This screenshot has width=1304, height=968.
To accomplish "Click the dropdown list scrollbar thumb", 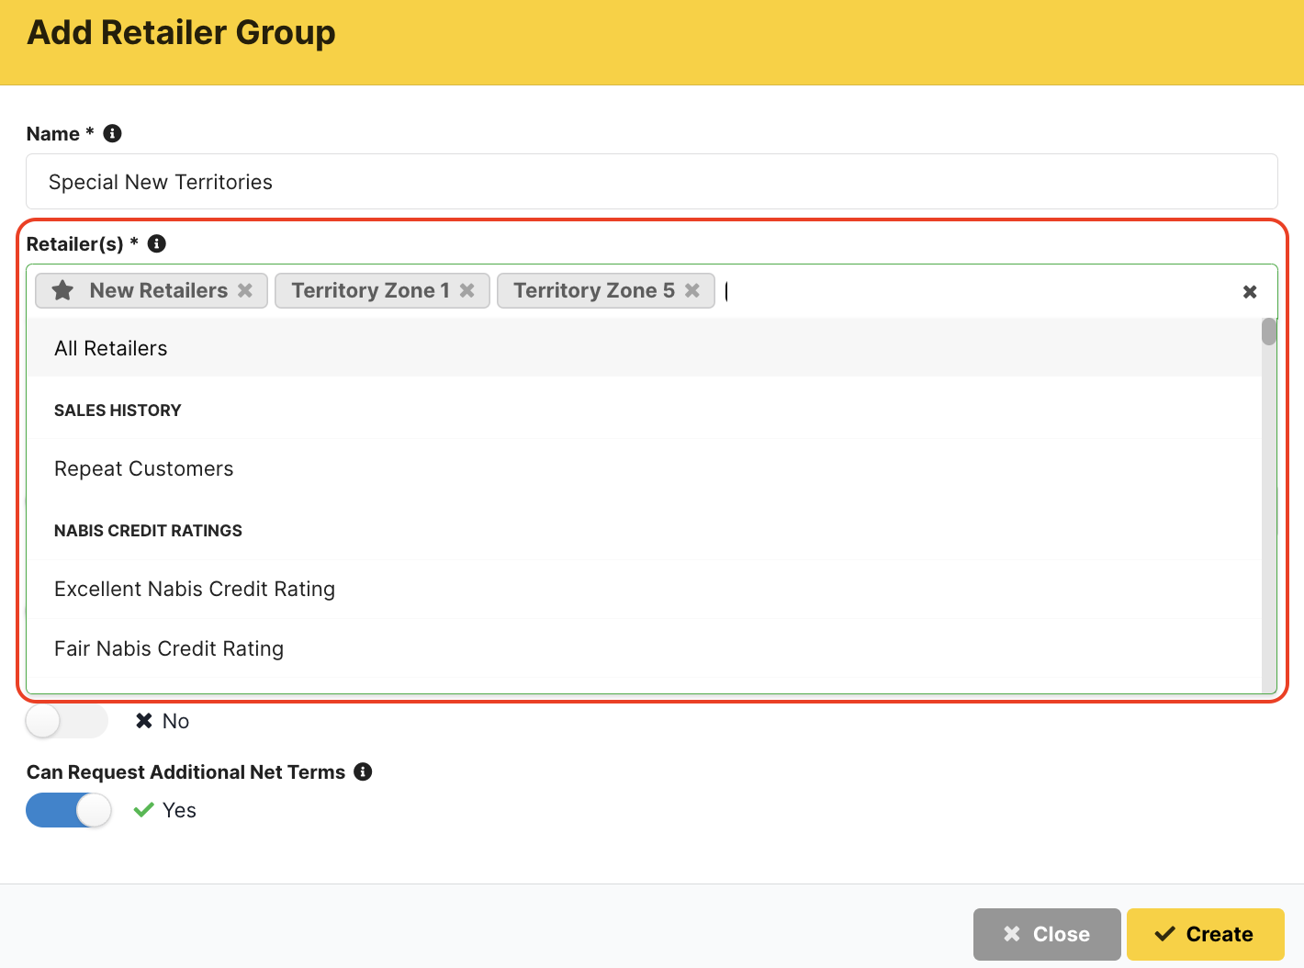I will coord(1268,332).
